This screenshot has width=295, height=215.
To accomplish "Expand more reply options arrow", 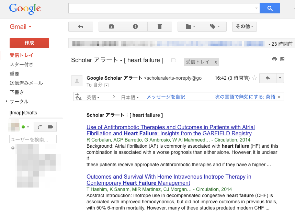I will (x=280, y=78).
